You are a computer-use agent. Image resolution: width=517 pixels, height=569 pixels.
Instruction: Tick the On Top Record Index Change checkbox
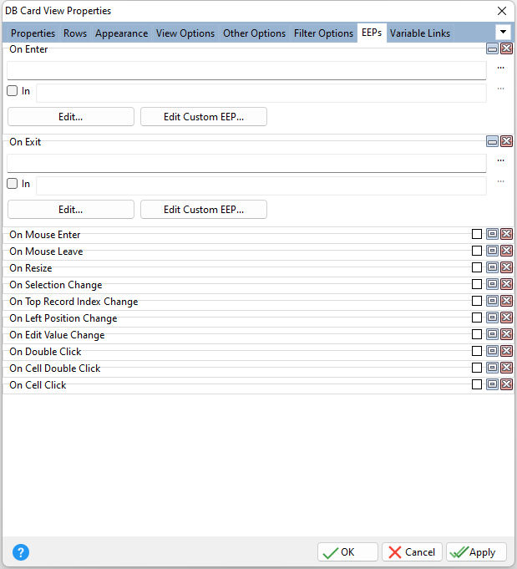[477, 301]
